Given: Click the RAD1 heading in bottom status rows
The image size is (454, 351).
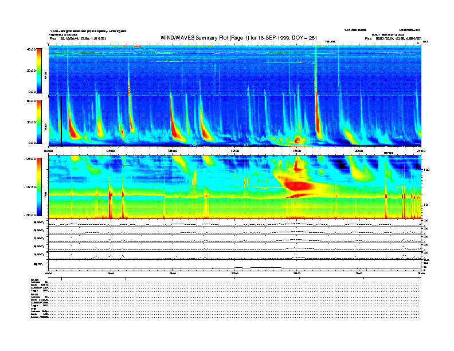Looking at the screenshot, I should click(35, 295).
